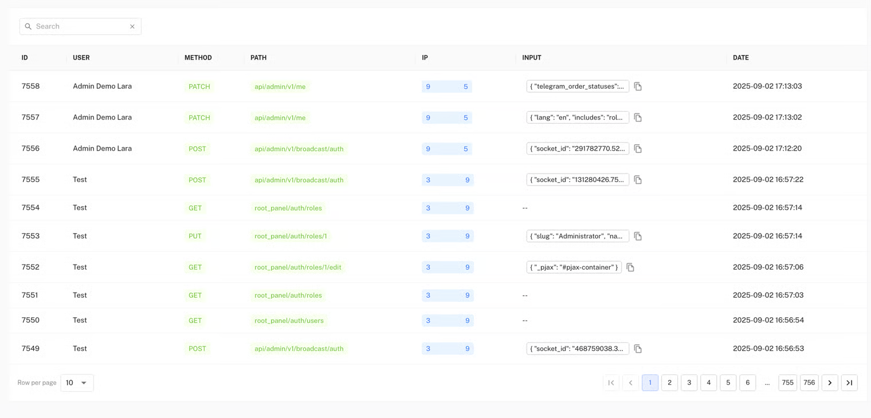This screenshot has height=418, width=871.
Task: Jump to the last page
Action: pyautogui.click(x=849, y=382)
